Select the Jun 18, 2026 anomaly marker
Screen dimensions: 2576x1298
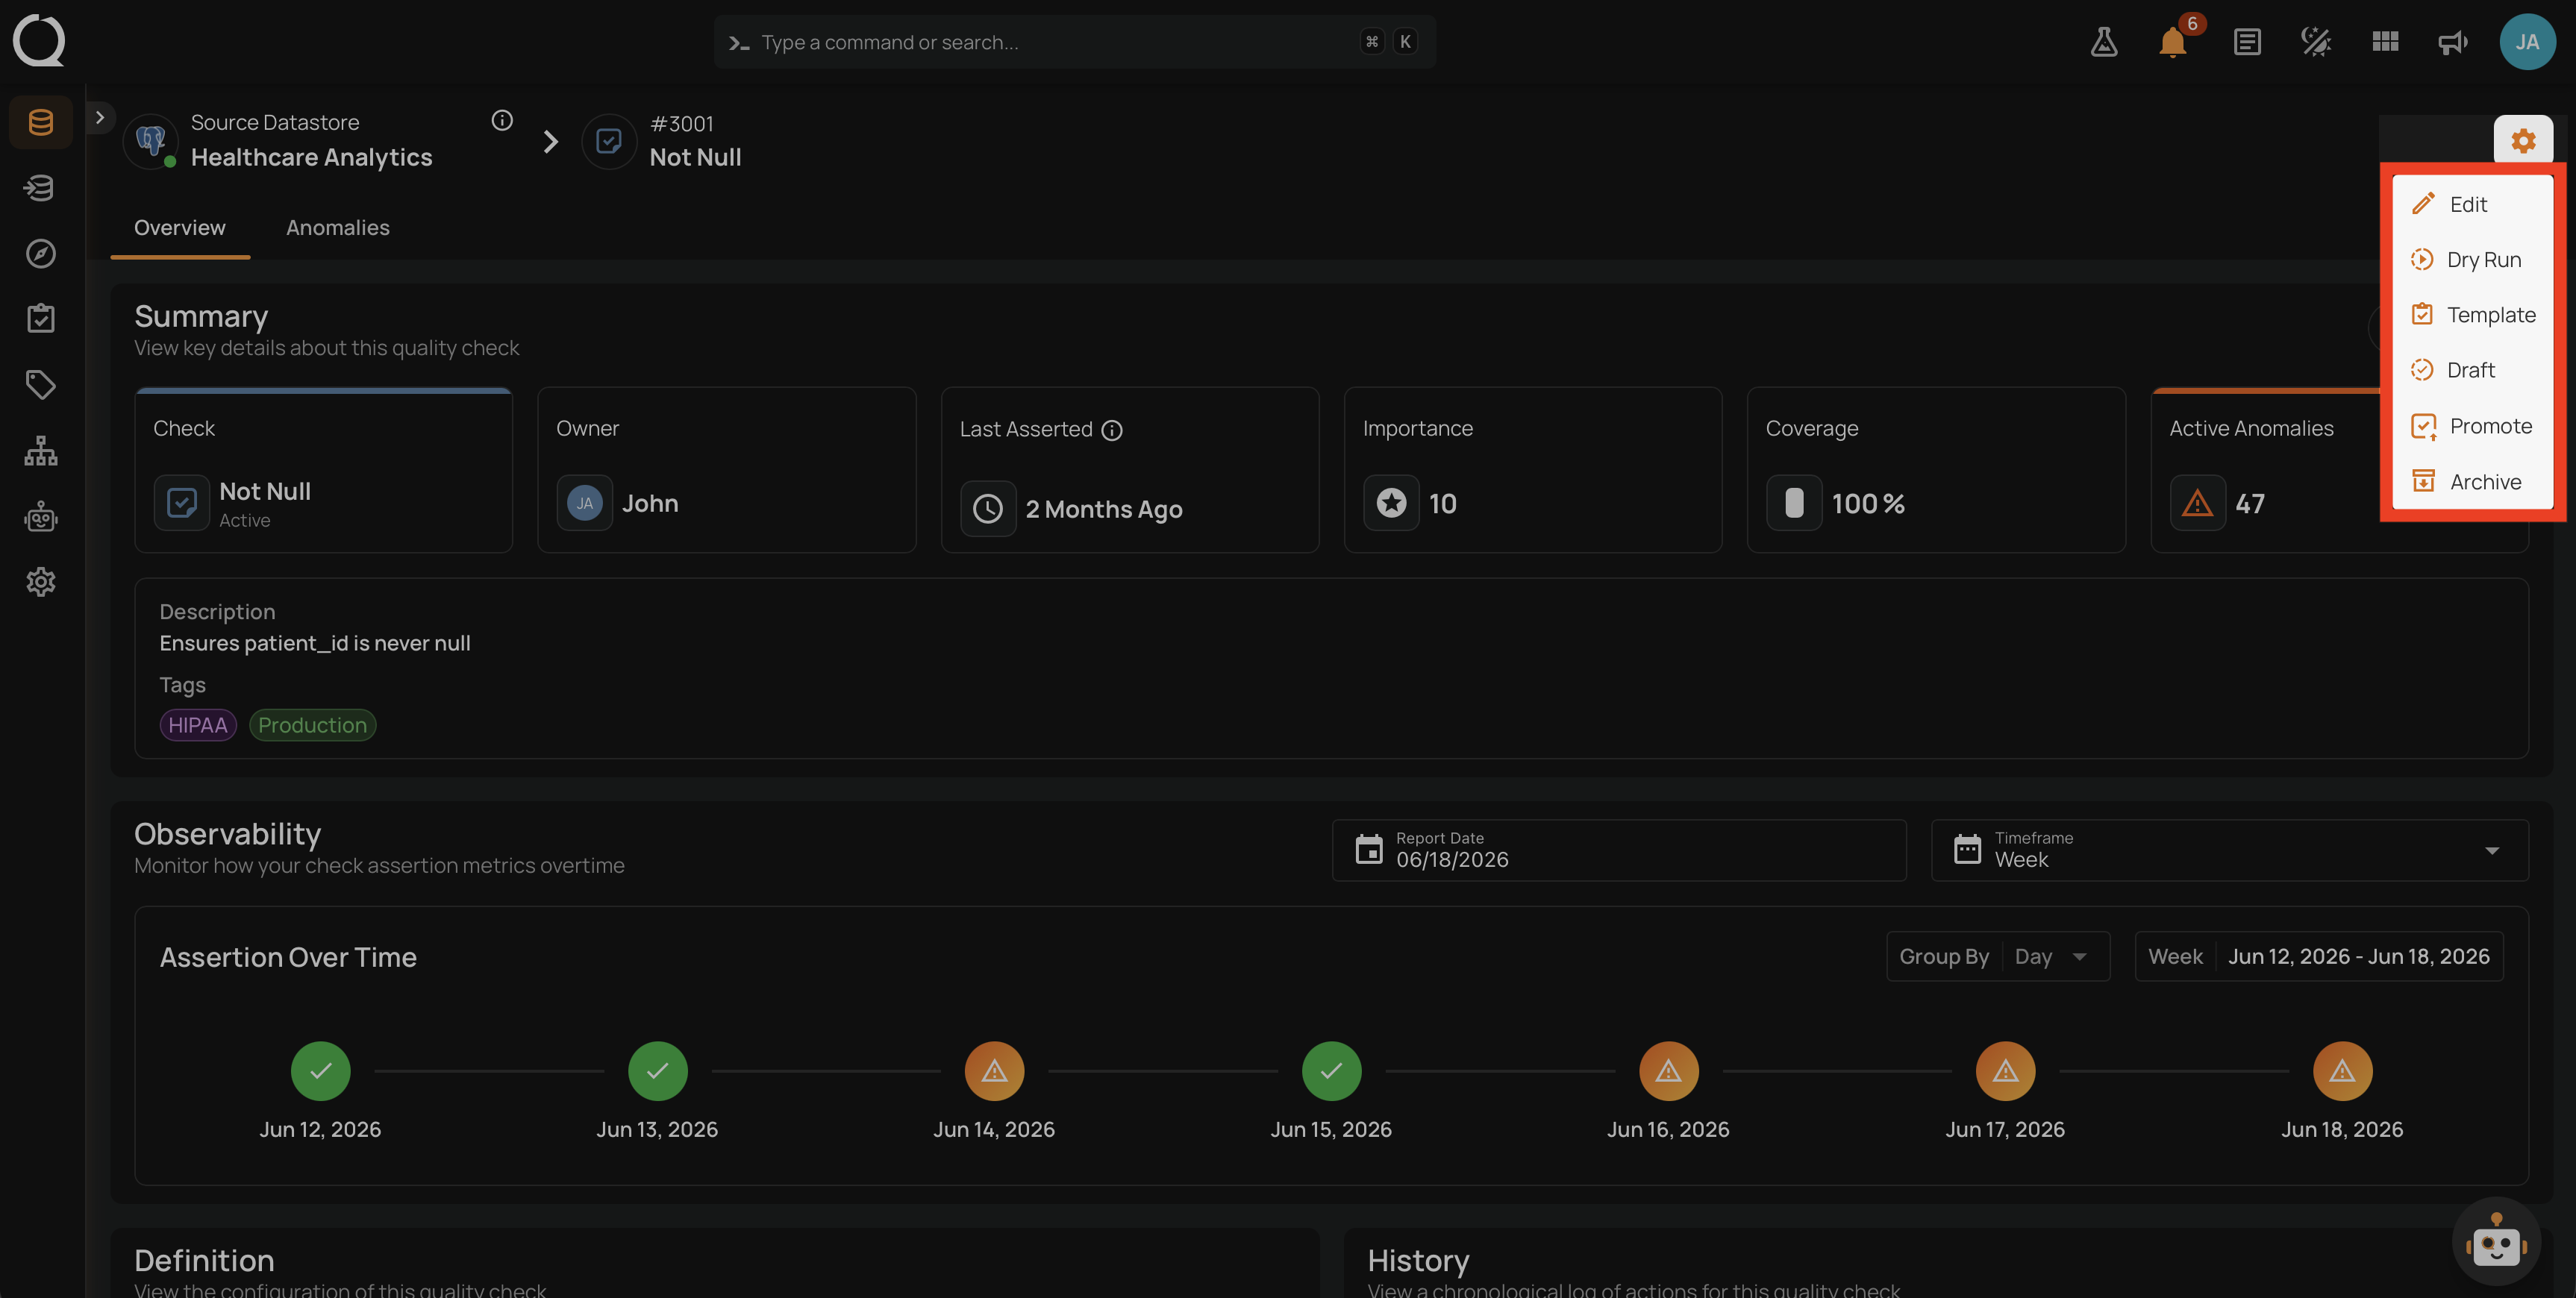coord(2342,1071)
